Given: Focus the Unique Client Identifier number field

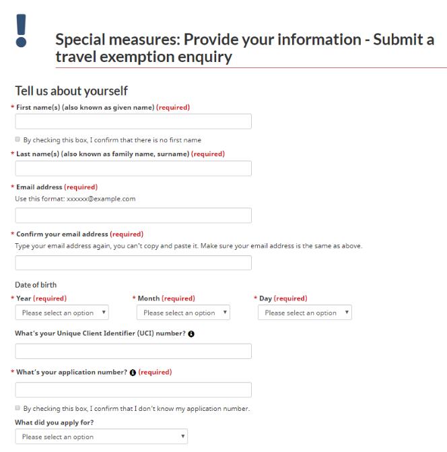Looking at the screenshot, I should coord(133,351).
